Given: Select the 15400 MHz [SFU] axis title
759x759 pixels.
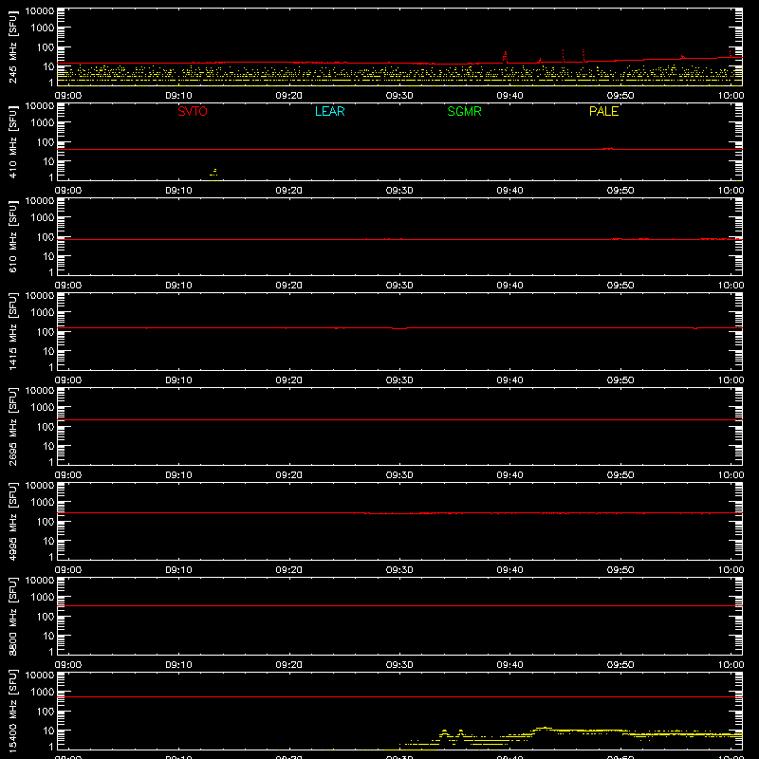Looking at the screenshot, I should pyautogui.click(x=12, y=711).
